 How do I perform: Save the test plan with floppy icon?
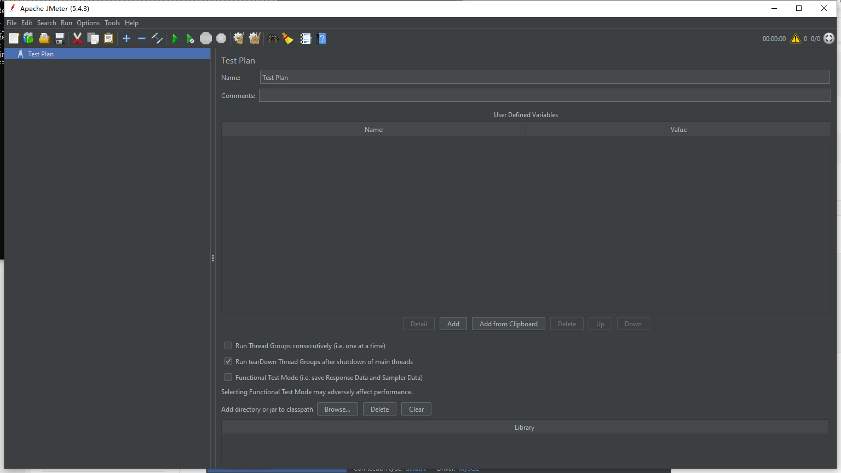tap(60, 38)
